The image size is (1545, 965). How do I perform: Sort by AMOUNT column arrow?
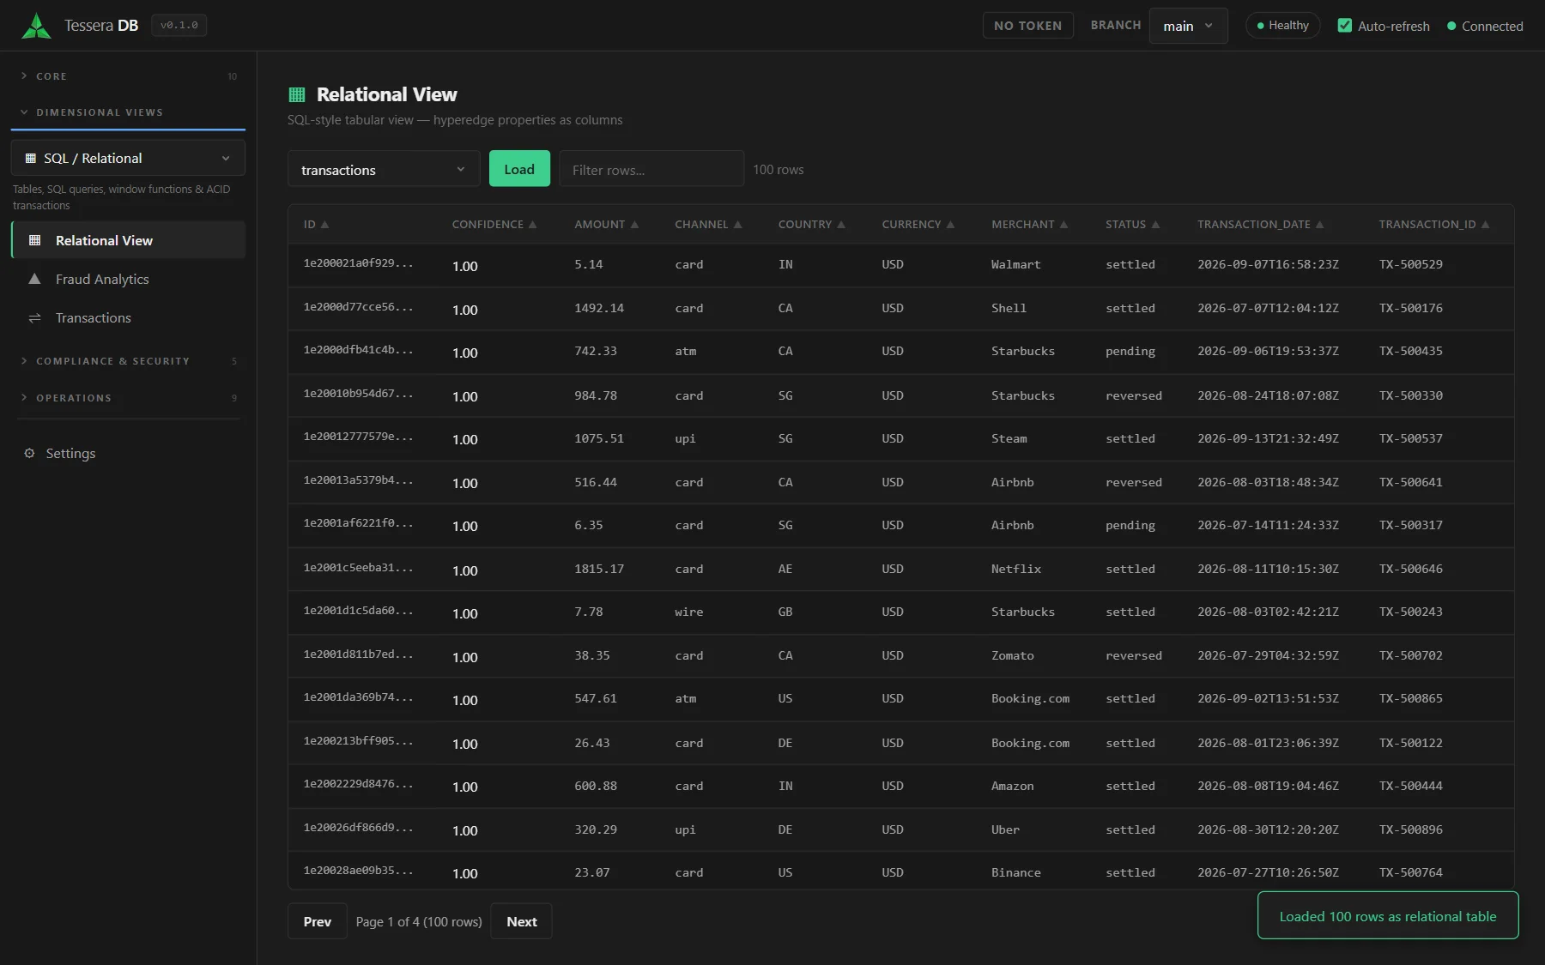click(x=634, y=225)
